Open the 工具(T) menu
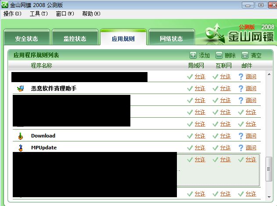The height and width of the screenshot is (206, 277). coord(39,14)
